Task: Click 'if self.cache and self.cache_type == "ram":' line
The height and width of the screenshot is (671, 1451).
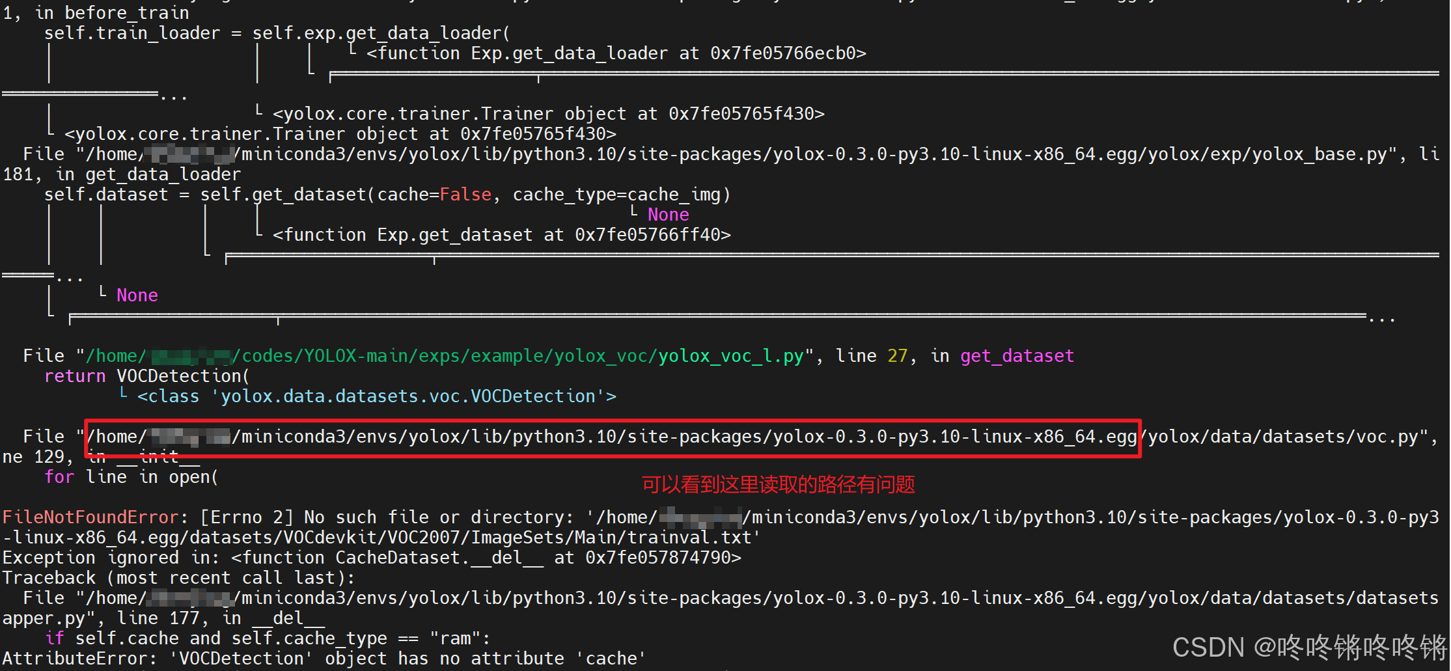Action: [268, 638]
